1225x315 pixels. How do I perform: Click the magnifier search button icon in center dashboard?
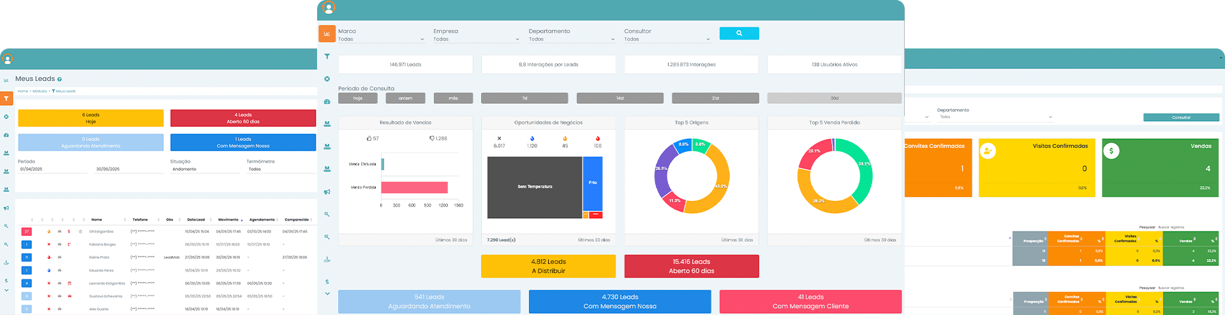coord(739,33)
